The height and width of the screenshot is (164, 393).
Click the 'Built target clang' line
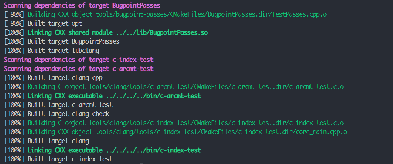pos(46,141)
